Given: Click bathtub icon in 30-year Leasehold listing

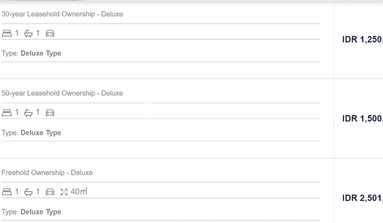Looking at the screenshot, I should click(28, 33).
